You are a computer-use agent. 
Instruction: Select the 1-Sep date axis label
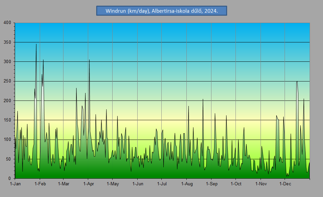(x=211, y=184)
